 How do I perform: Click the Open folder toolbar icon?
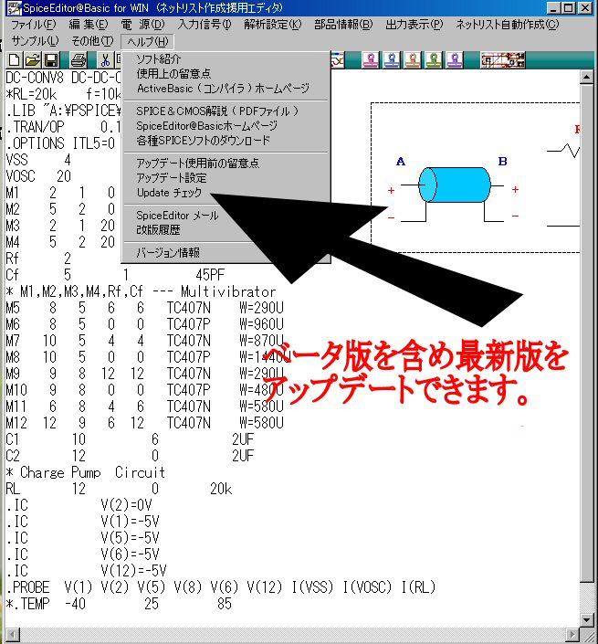33,60
